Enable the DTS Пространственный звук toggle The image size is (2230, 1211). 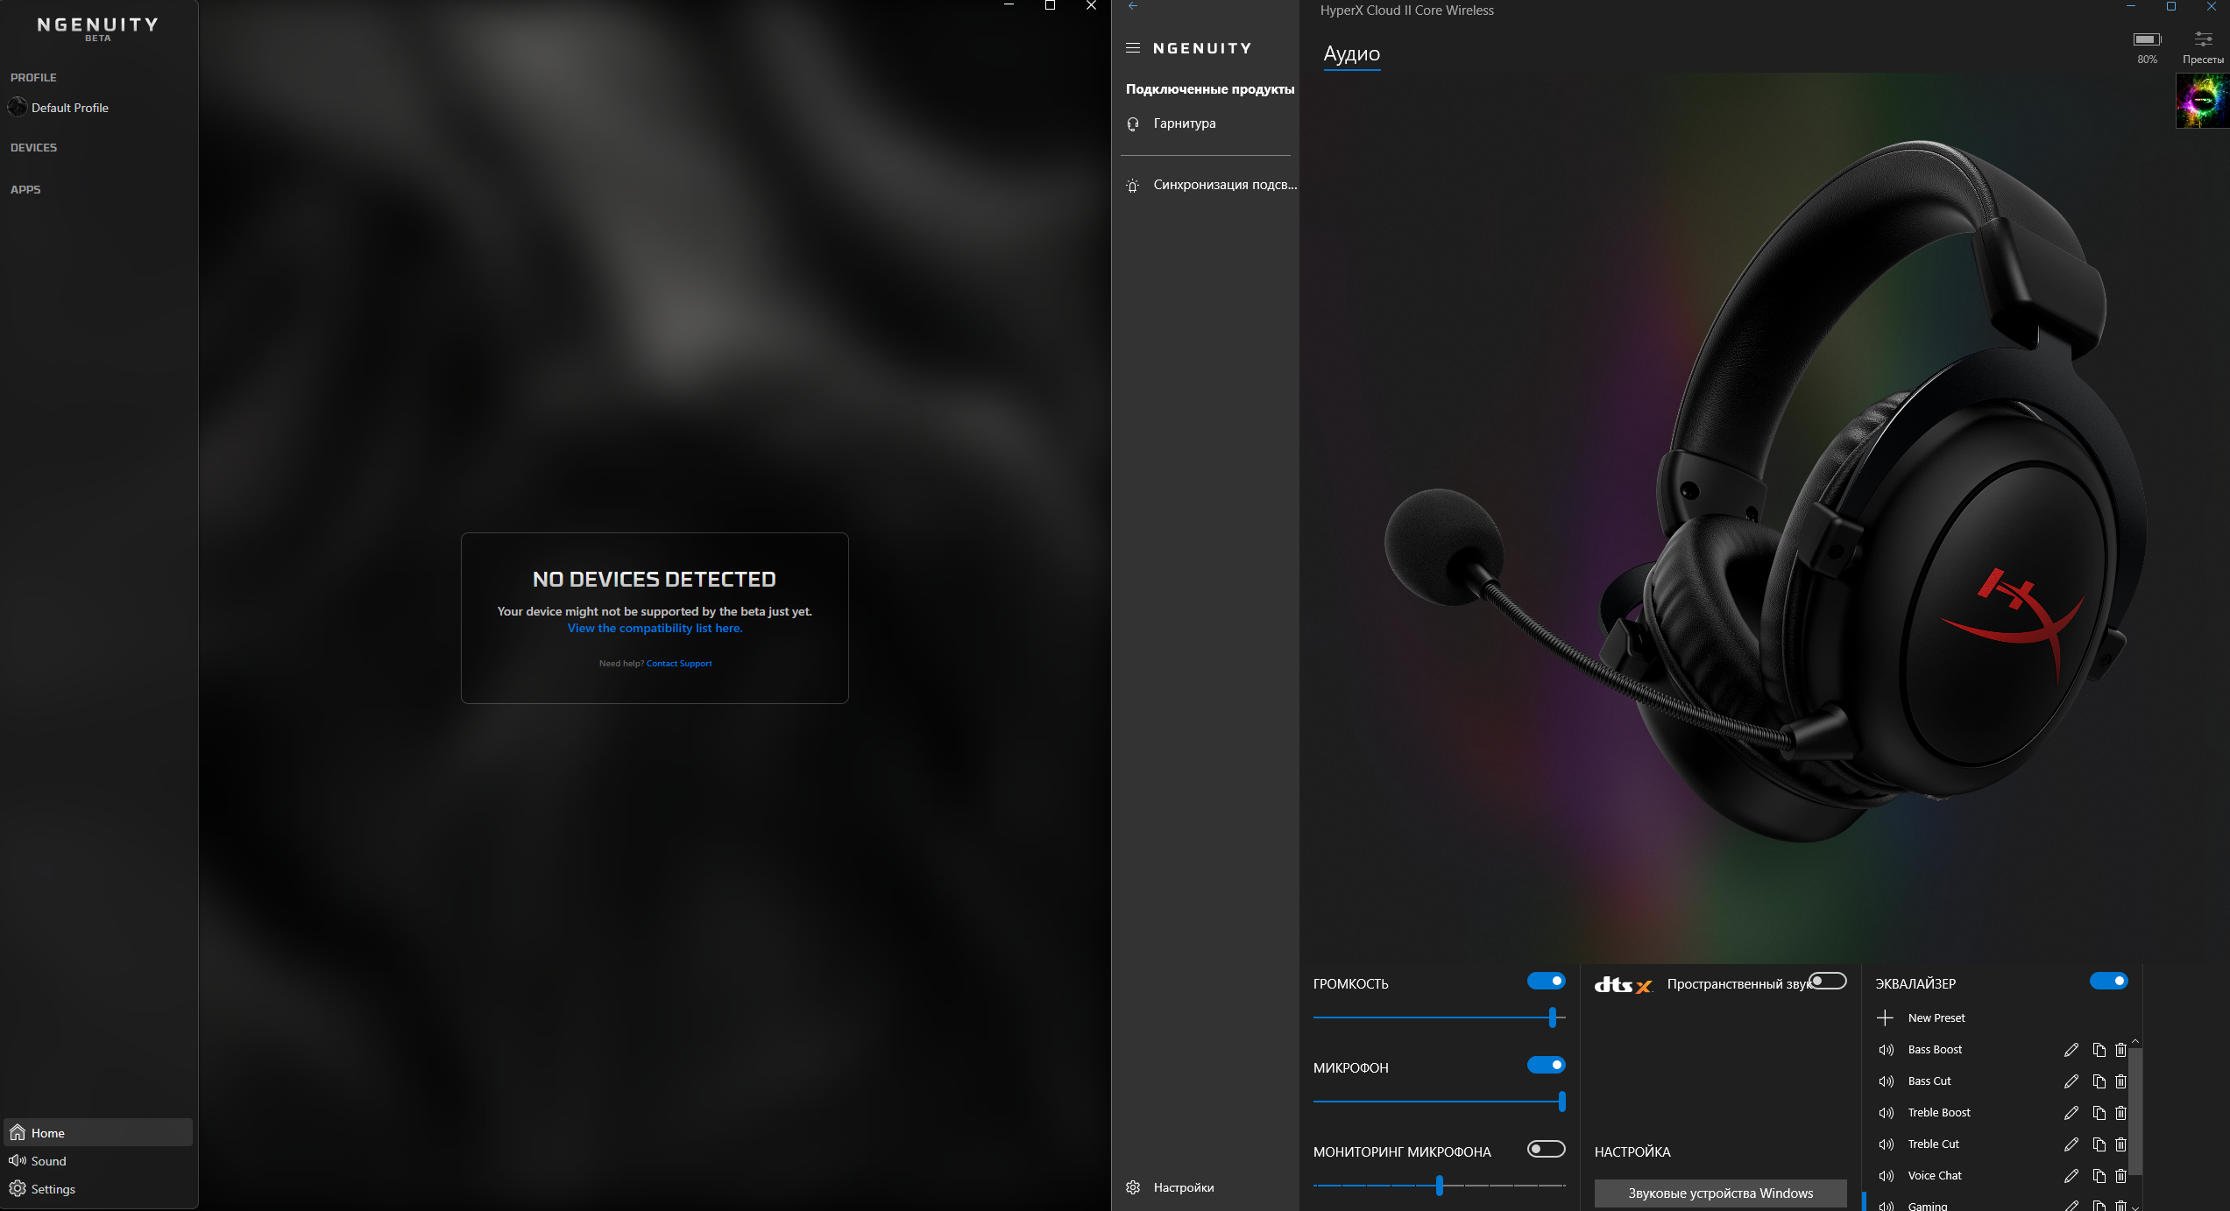[1828, 981]
